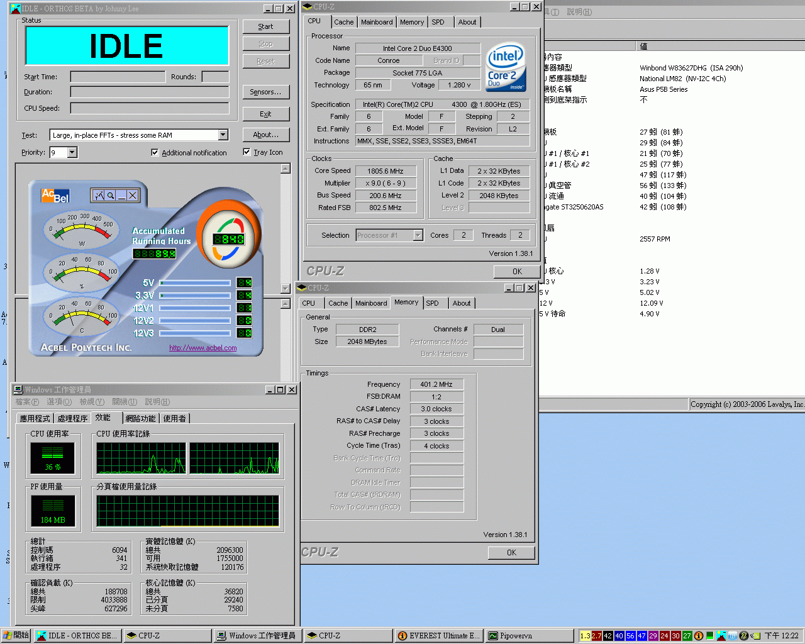Click OK in upper CPU-Z window
Screen dimensions: 805x644
point(516,272)
